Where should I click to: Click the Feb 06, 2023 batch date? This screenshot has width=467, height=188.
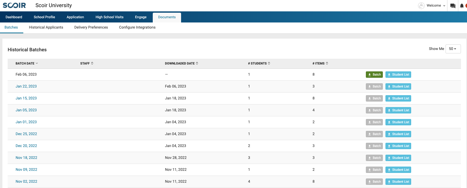[x=26, y=74]
